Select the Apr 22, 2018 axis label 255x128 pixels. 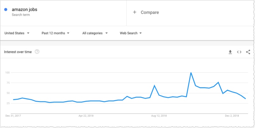coord(86,116)
